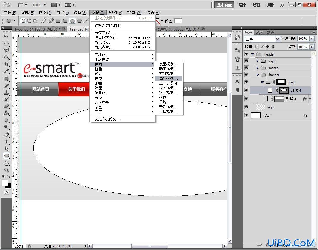Expand the right group triangle
The height and width of the screenshot is (250, 318).
(258, 61)
